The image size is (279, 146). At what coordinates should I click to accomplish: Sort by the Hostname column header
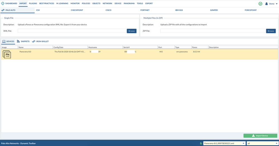pos(105,47)
